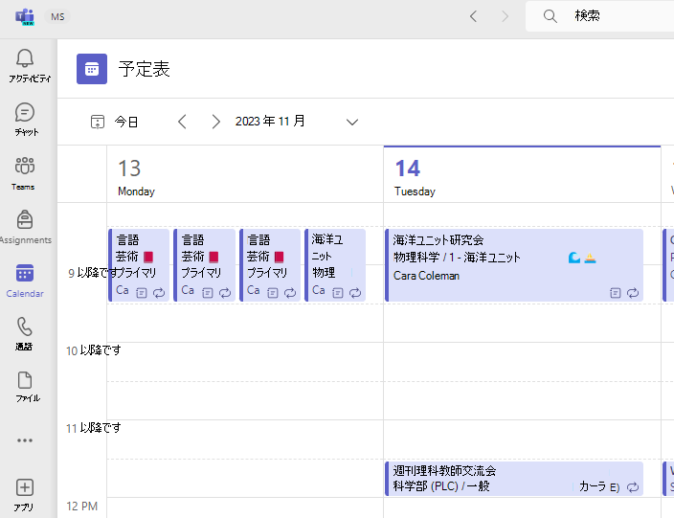
Task: Open the 海洋ユニット物理 event on Monday
Action: click(335, 265)
